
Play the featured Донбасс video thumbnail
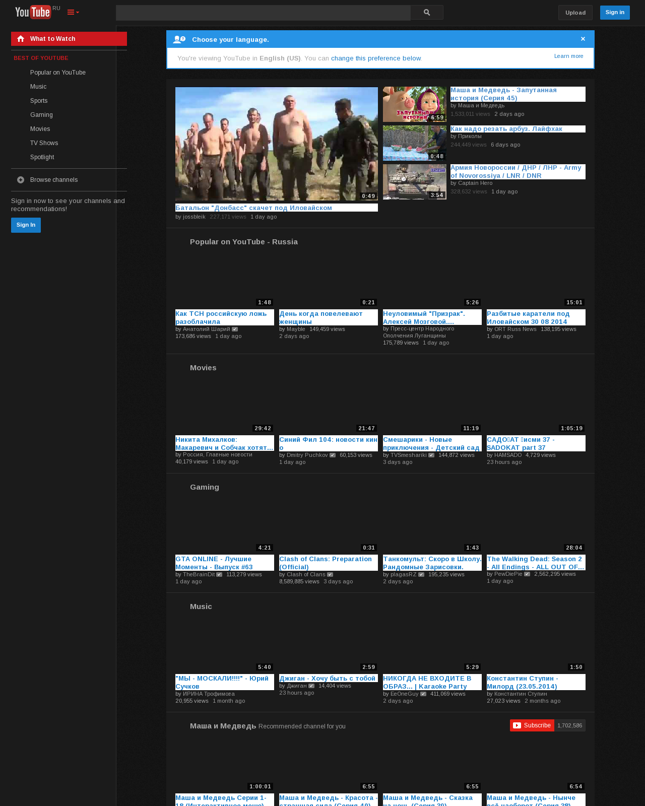click(x=277, y=144)
